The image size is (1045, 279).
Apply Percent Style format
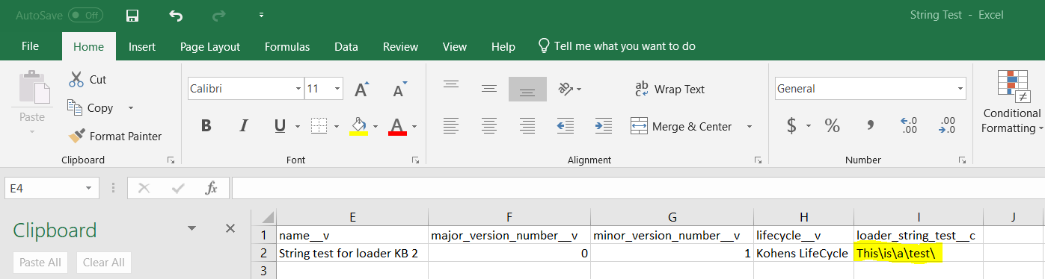[832, 125]
